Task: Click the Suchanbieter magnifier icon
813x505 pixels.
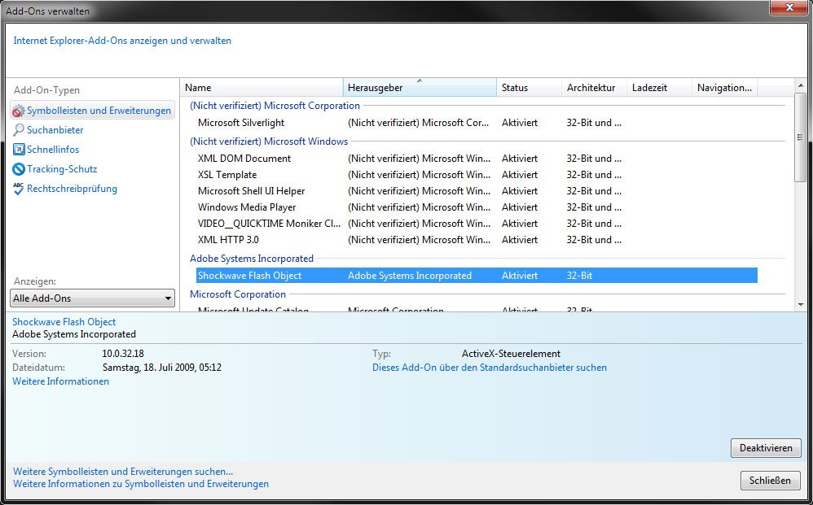Action: click(x=19, y=130)
